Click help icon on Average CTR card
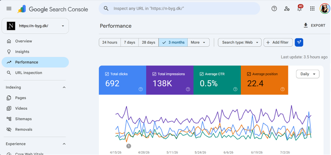This screenshot has height=155, width=331. coord(235,89)
